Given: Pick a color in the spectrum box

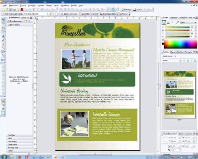Looking at the screenshot, I should click(180, 44).
